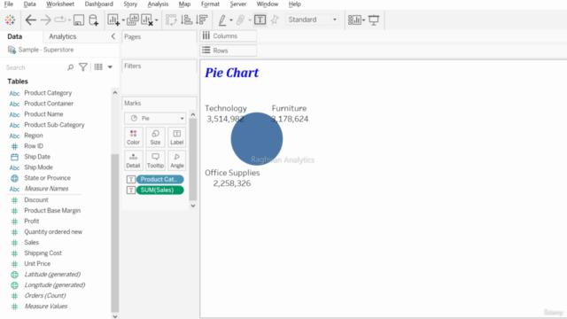Screen dimensions: 567x319
Task: Click the view as grid icon
Action: 98,67
